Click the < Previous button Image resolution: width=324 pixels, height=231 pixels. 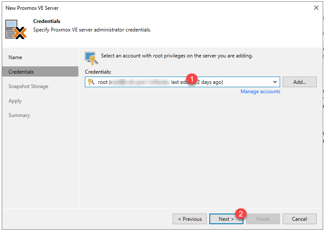click(x=190, y=219)
